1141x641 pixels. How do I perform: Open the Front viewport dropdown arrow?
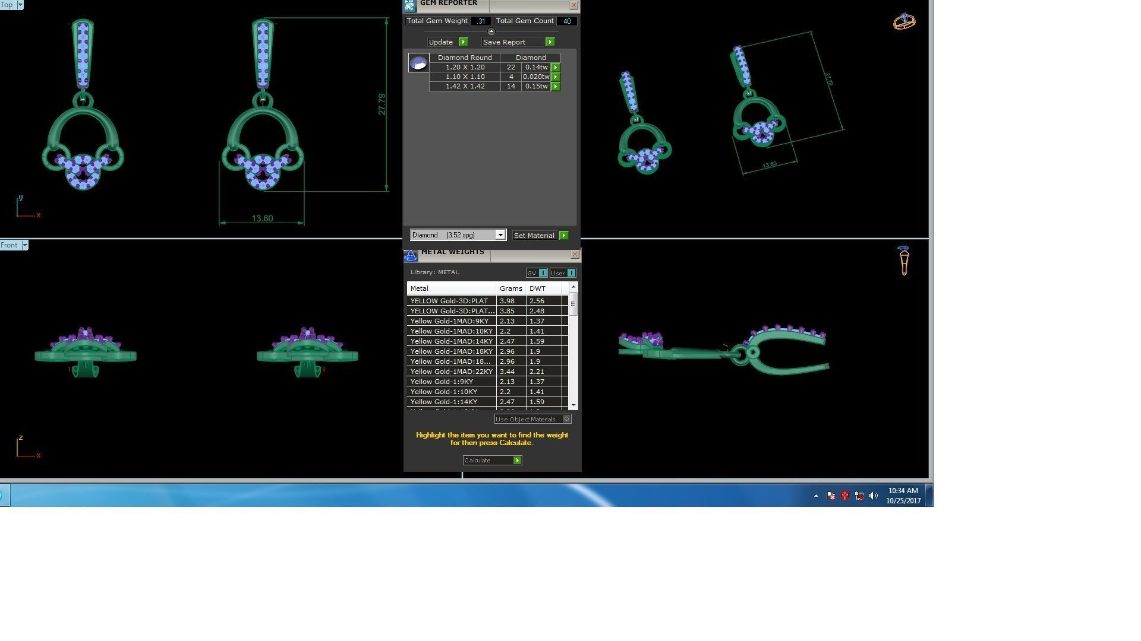(25, 245)
